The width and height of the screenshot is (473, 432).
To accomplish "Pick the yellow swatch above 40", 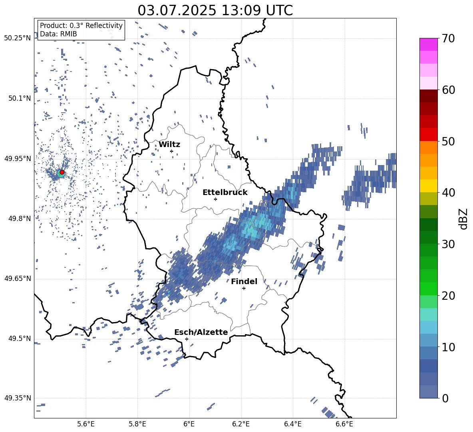I will pos(428,186).
